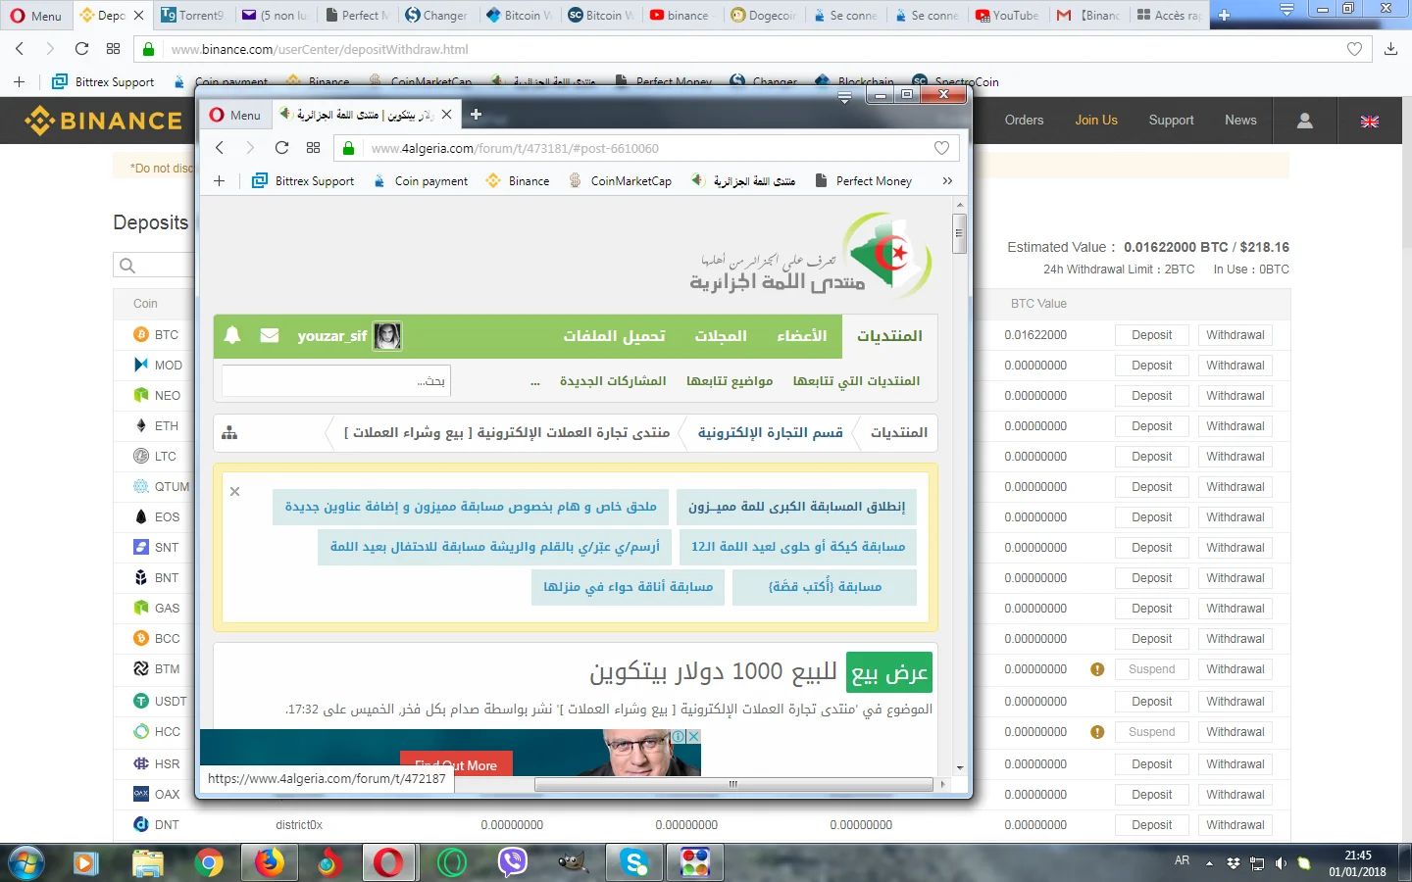Screen dimensions: 1412x882
Task: Reload the 4algeria page in popup window
Action: coord(281,148)
